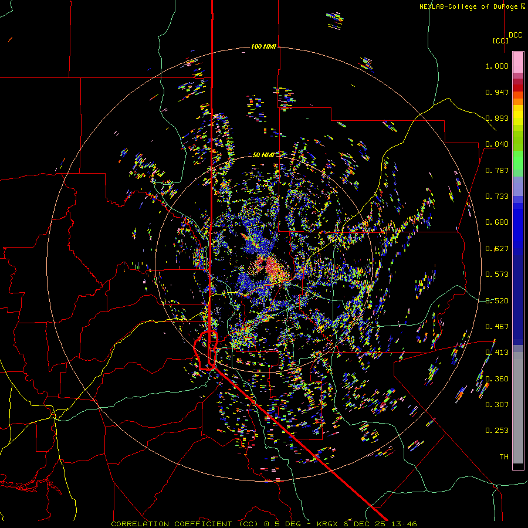Select the 0.947 legend value
528x528 pixels.
[x=497, y=92]
